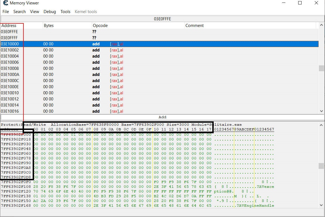Click the Comment column header
Screen dimensions: 325x217
(x=194, y=26)
